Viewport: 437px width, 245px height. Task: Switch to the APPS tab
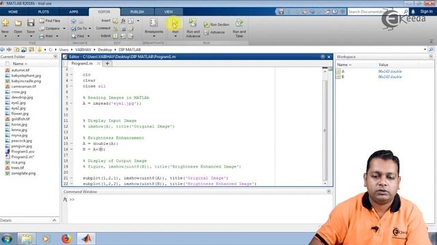(x=74, y=12)
